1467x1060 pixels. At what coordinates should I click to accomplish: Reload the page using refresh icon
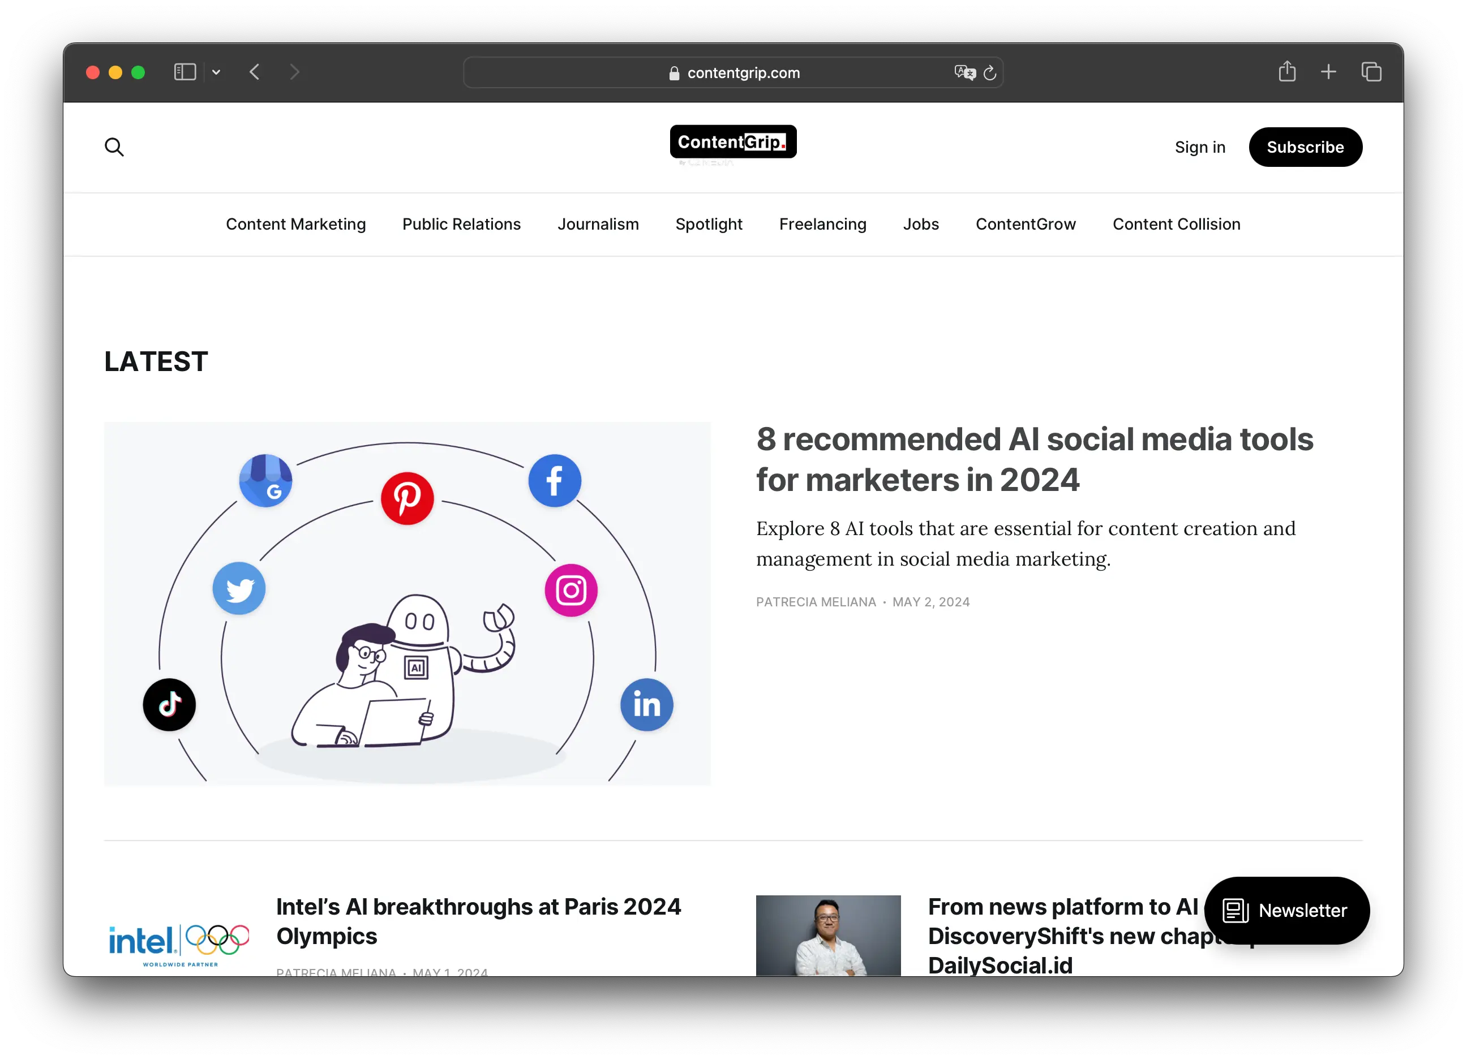[x=990, y=73]
